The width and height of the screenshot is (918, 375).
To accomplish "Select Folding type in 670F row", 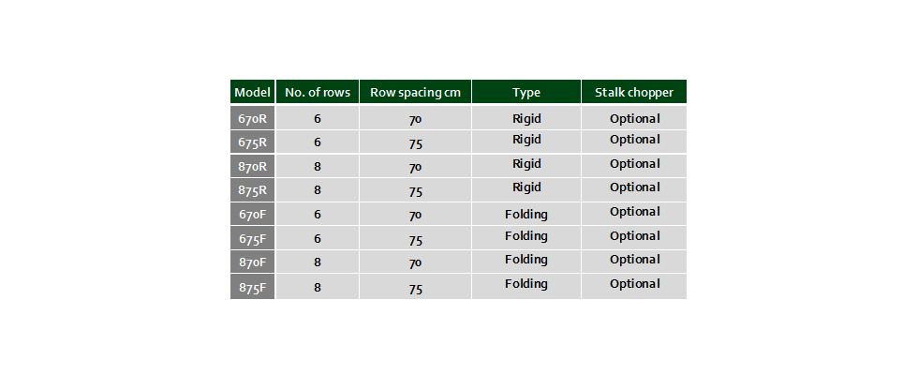I will (526, 214).
